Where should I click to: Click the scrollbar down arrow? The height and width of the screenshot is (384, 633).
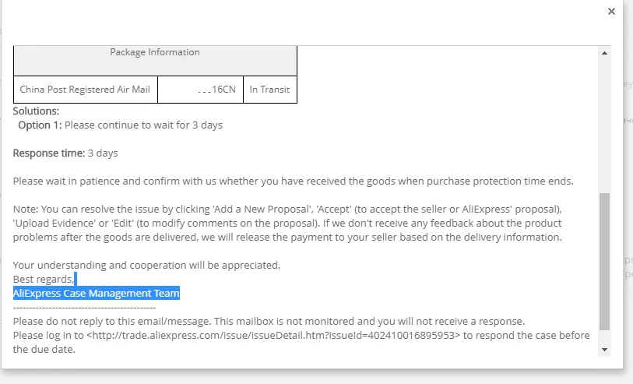[x=604, y=350]
